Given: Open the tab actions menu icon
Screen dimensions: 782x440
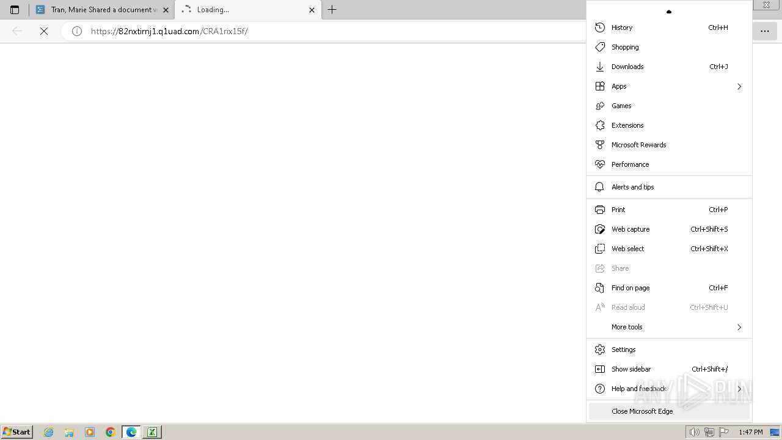Looking at the screenshot, I should pyautogui.click(x=15, y=10).
